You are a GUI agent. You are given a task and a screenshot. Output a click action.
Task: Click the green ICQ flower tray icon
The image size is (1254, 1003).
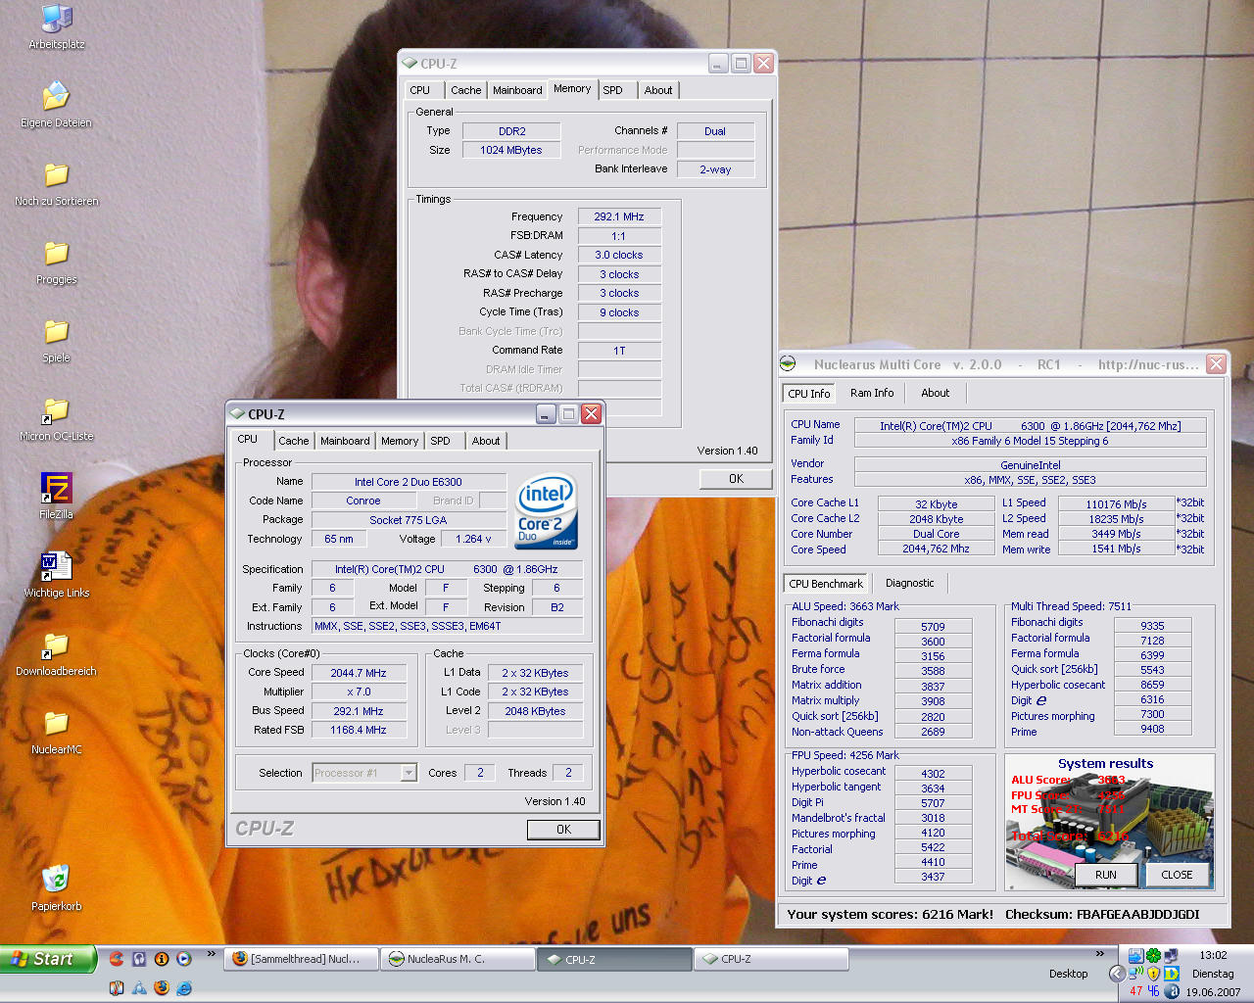click(1153, 955)
